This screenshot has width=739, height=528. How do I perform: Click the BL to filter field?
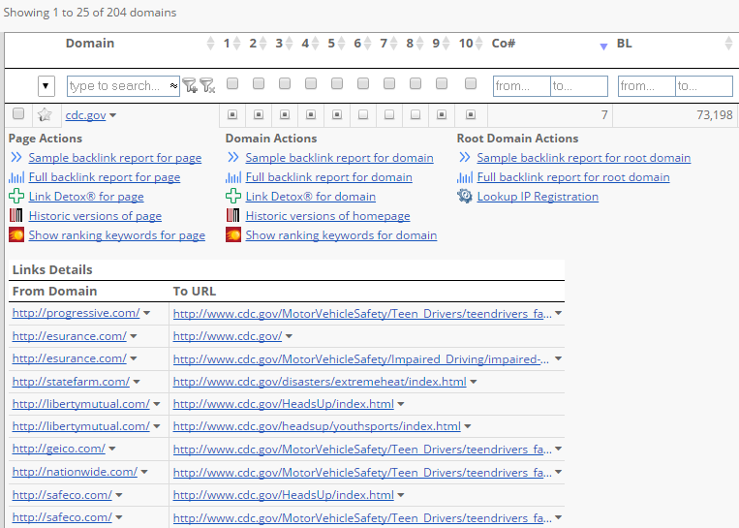(x=704, y=86)
